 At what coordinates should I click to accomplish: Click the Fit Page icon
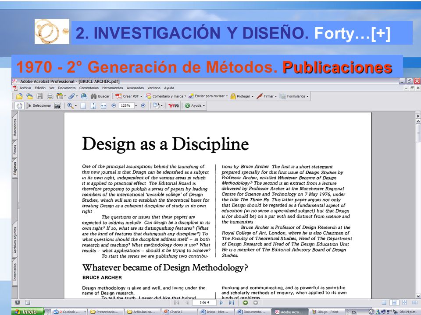pos(93,106)
